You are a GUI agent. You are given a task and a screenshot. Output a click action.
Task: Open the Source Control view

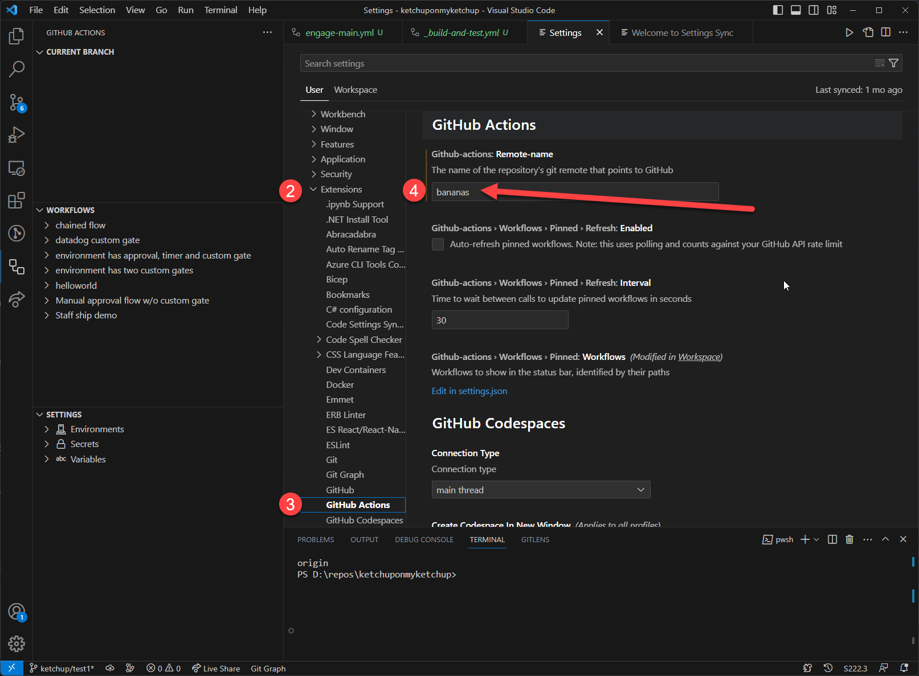(17, 103)
